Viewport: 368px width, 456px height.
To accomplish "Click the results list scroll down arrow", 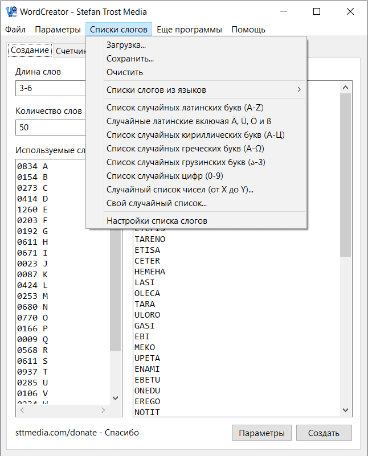I will 346,410.
